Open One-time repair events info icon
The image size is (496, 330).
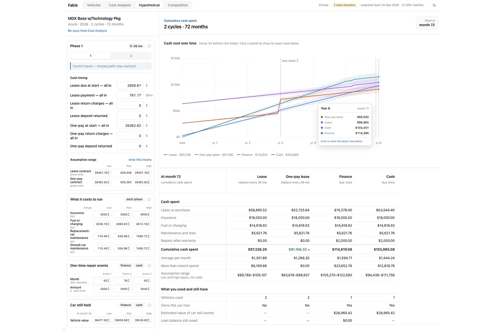click(x=149, y=265)
